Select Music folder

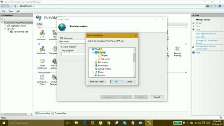click(101, 72)
